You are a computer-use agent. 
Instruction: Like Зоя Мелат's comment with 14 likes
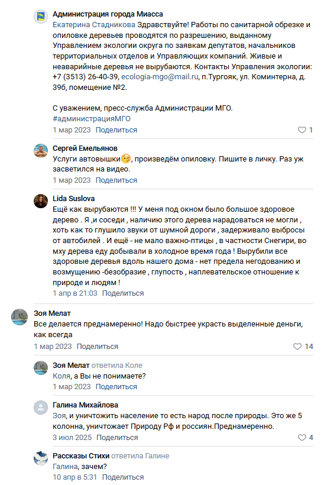coord(297,347)
